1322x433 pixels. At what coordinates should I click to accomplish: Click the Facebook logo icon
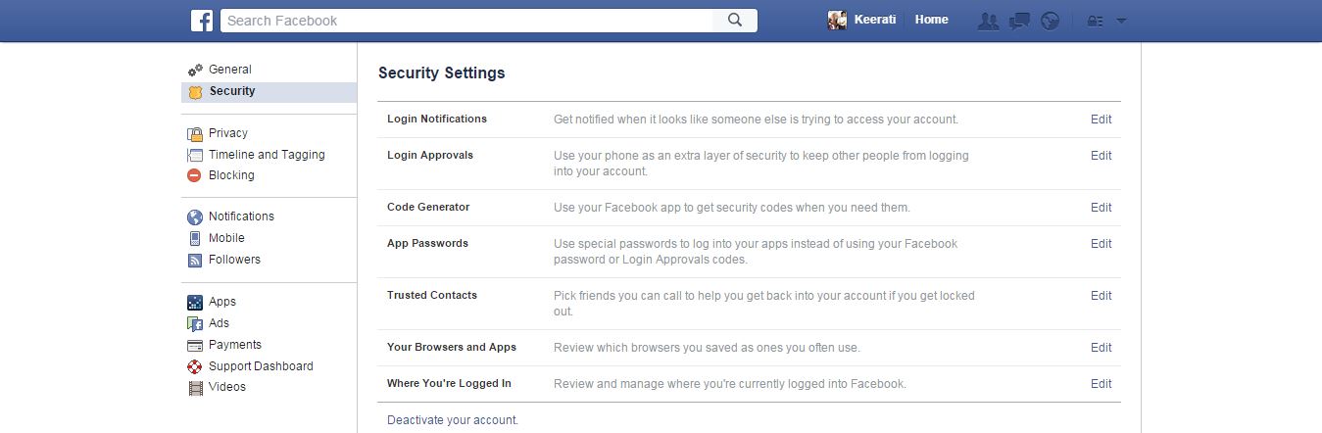[x=202, y=21]
